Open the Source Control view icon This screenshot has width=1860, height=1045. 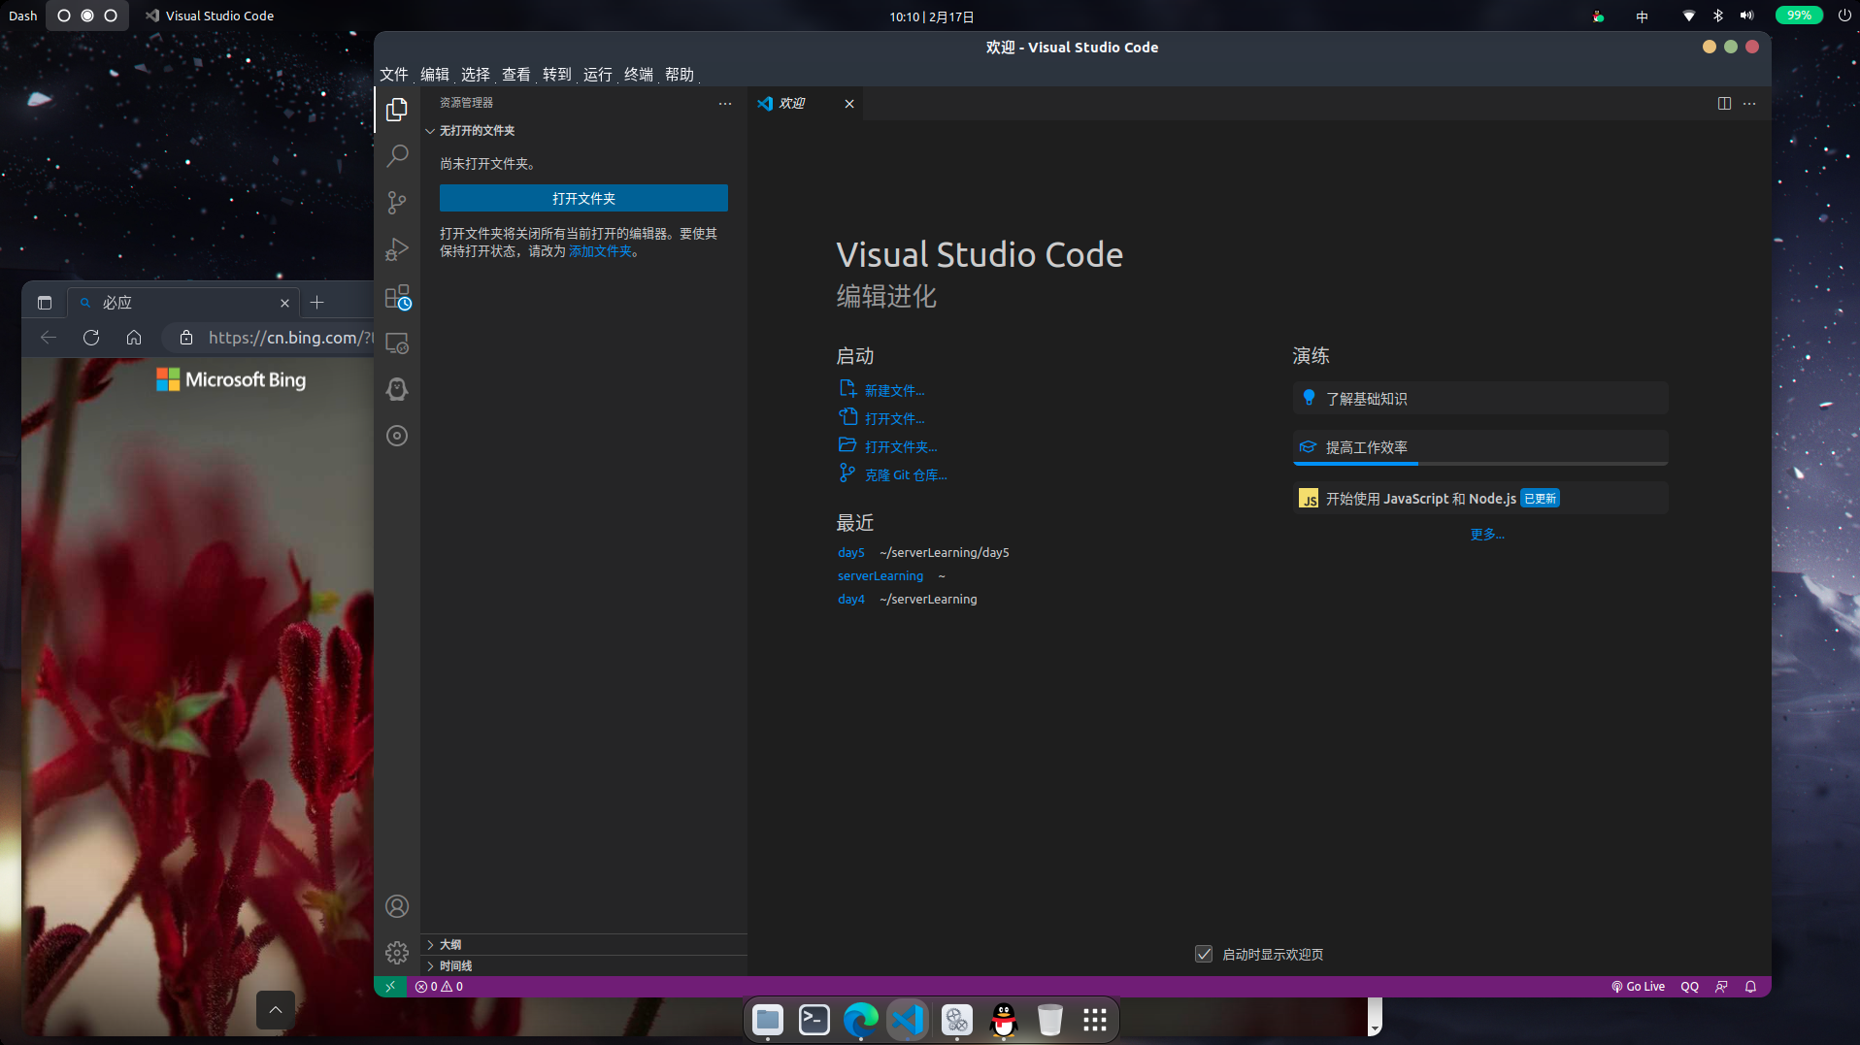click(397, 203)
